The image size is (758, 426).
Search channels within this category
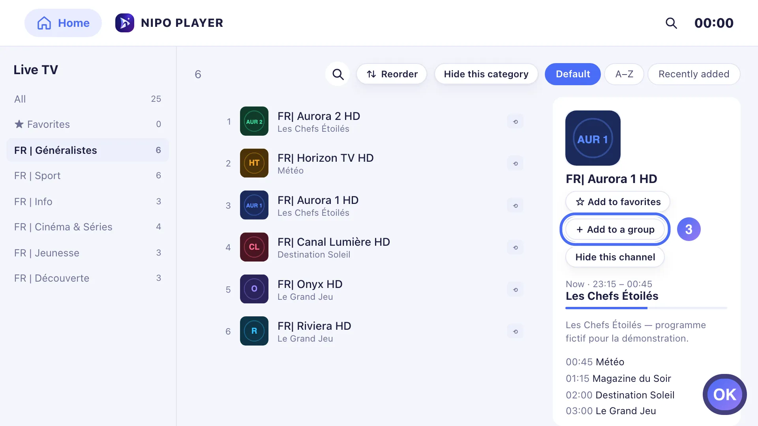338,74
